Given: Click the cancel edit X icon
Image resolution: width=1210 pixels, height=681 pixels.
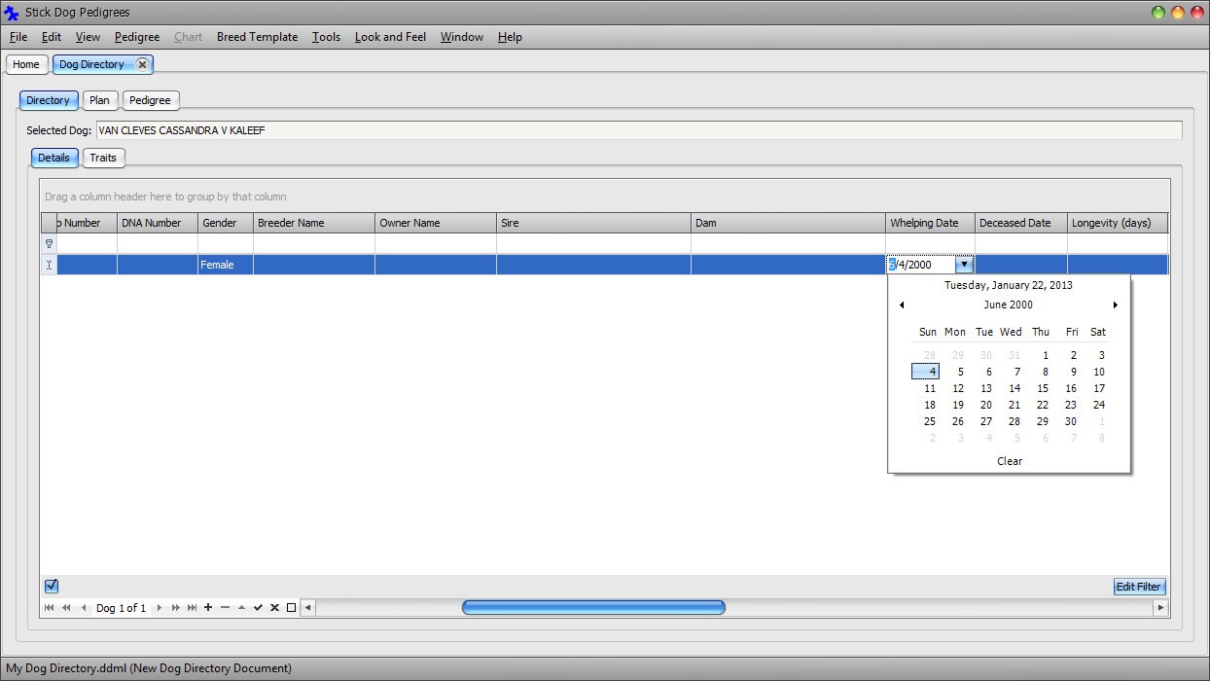Looking at the screenshot, I should coord(274,608).
